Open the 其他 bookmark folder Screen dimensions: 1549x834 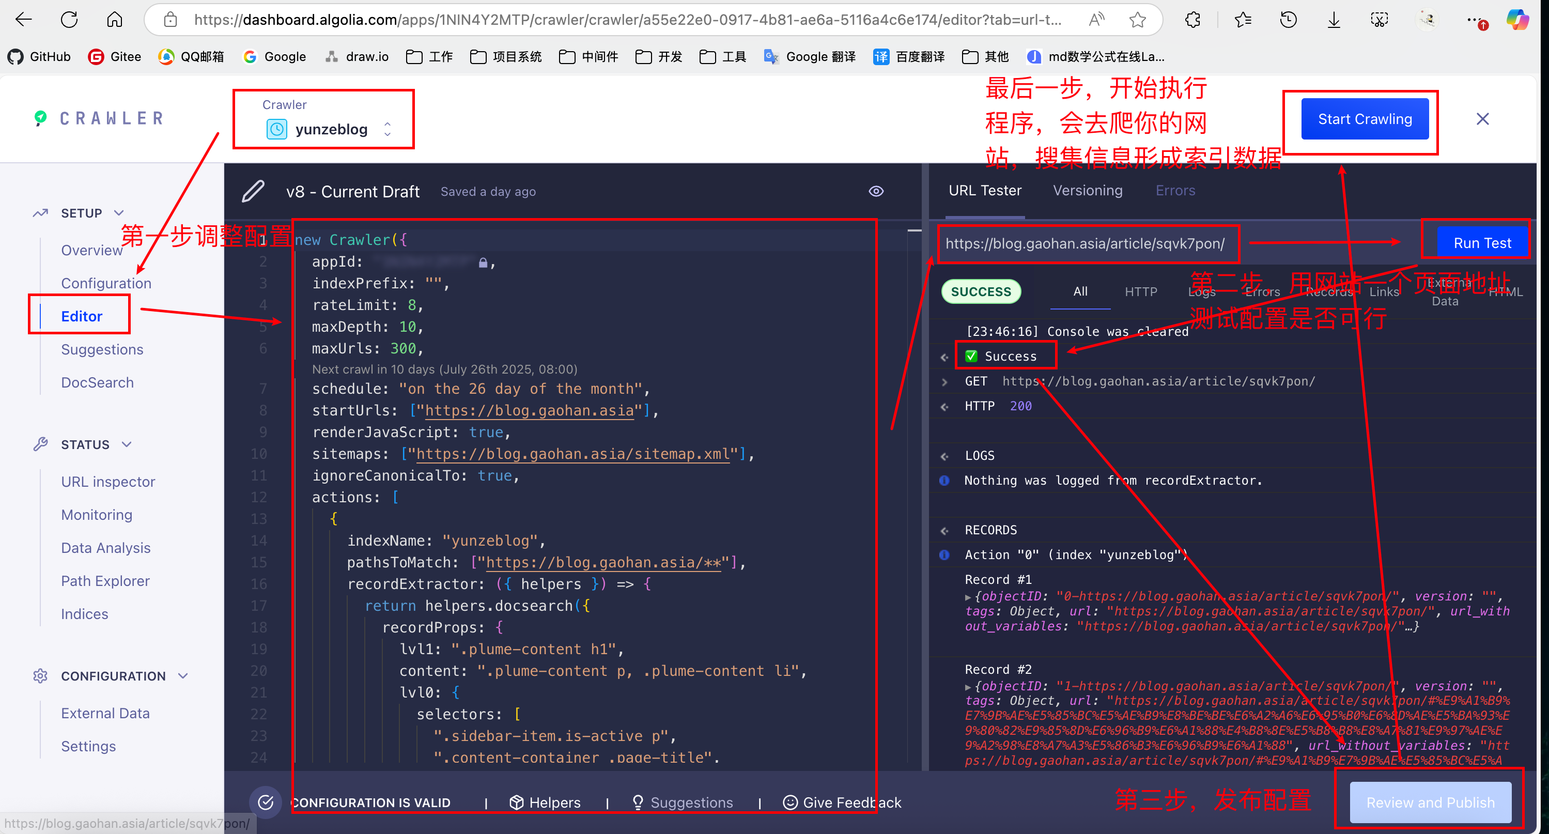[985, 56]
